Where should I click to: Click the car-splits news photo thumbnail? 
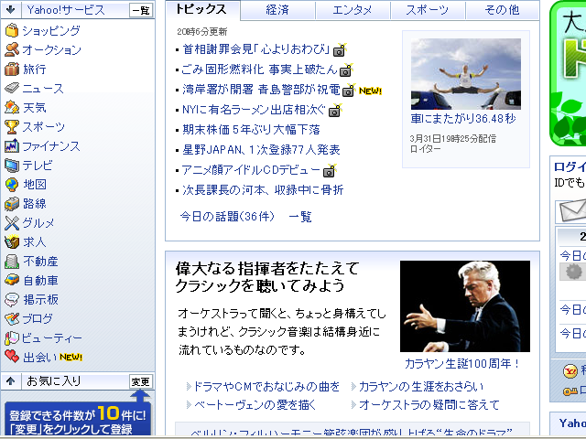[466, 74]
